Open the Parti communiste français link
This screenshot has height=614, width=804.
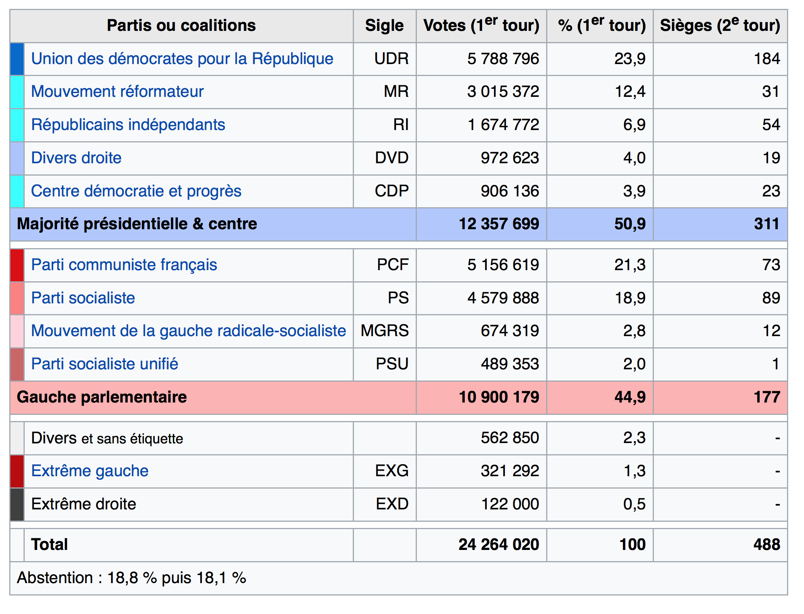[124, 265]
